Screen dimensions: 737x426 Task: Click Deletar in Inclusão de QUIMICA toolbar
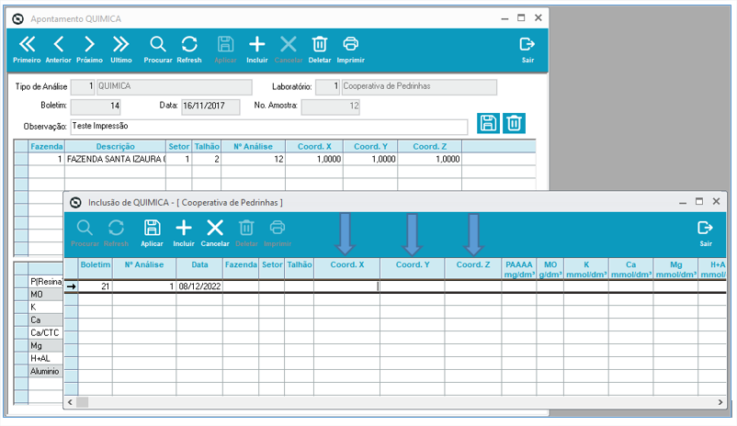coord(246,233)
